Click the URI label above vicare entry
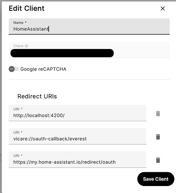Screen dimensions: 176x193 pyautogui.click(x=18, y=132)
